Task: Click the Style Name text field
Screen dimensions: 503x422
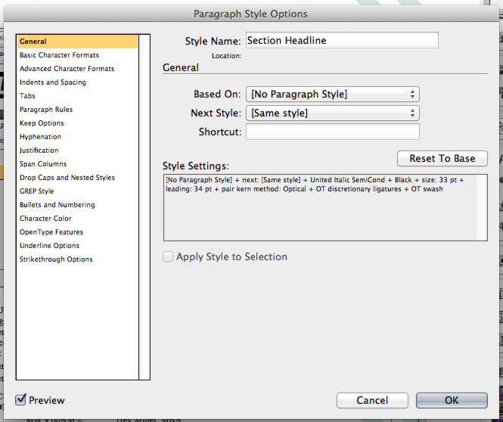Action: [342, 40]
